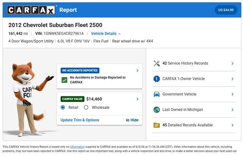This screenshot has width=243, height=156.
Task: Click the US $44.99 price button
Action: [226, 10]
